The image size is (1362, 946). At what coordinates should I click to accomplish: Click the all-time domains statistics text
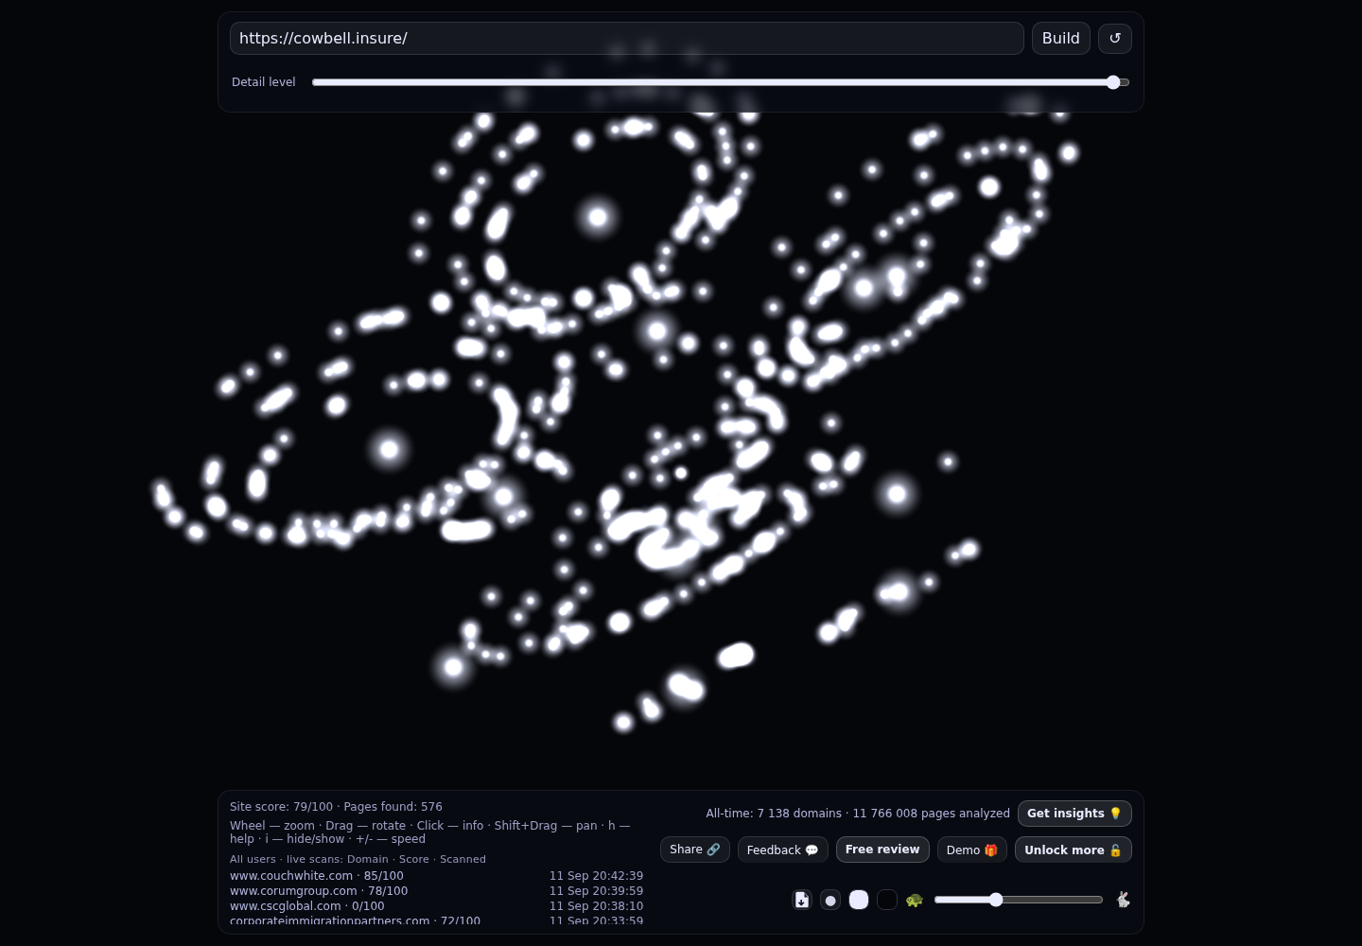pyautogui.click(x=858, y=814)
